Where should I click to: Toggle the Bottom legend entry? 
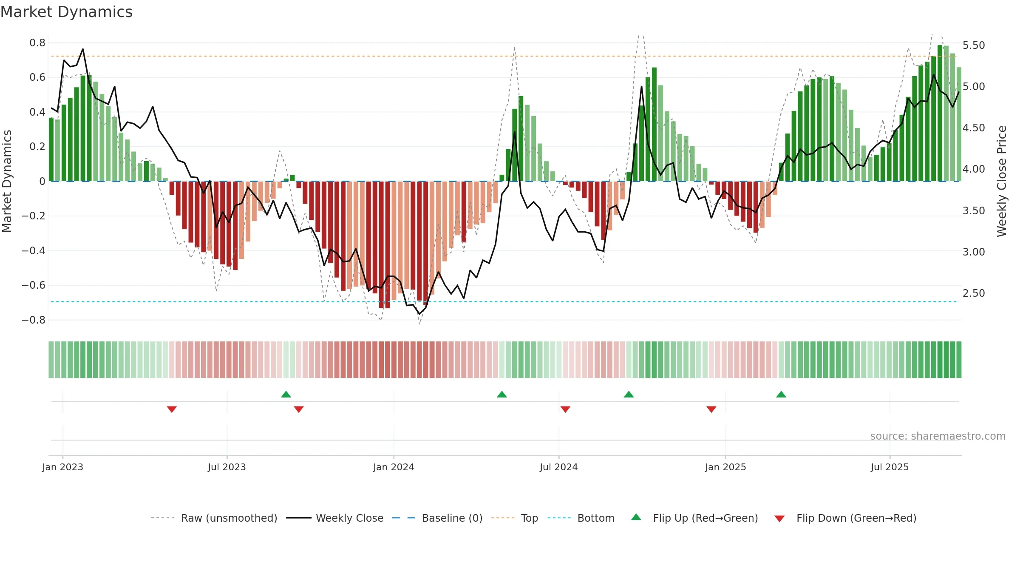tap(581, 518)
